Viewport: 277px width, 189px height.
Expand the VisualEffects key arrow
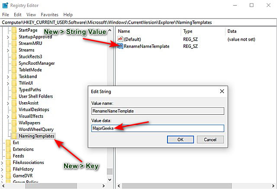tap(8, 117)
